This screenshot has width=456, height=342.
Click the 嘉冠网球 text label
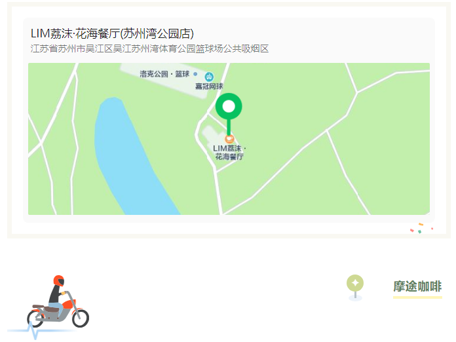click(x=209, y=86)
